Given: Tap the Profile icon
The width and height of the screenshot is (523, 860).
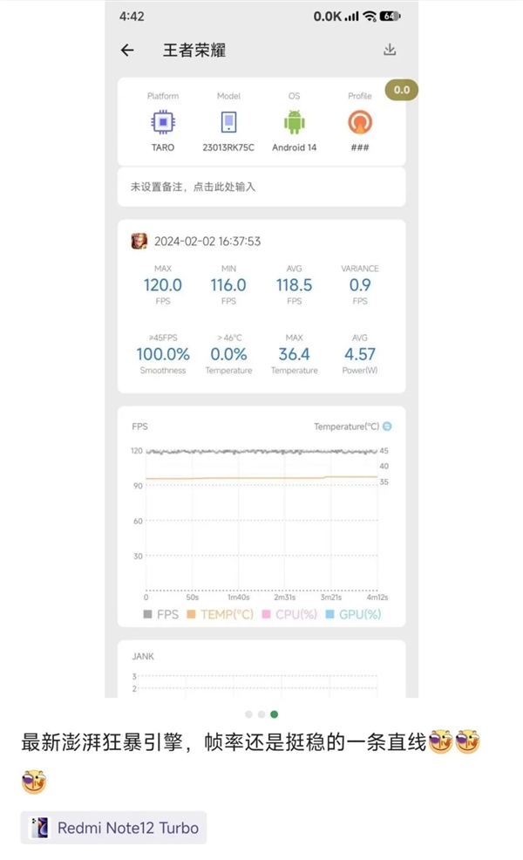Looking at the screenshot, I should pos(360,122).
